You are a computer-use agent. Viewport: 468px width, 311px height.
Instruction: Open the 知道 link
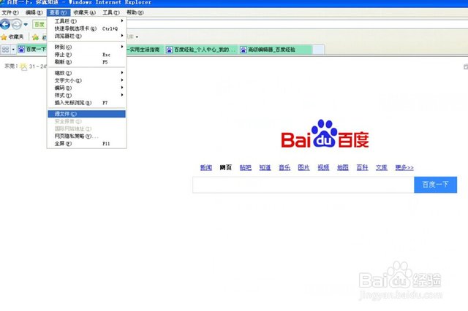(x=265, y=167)
